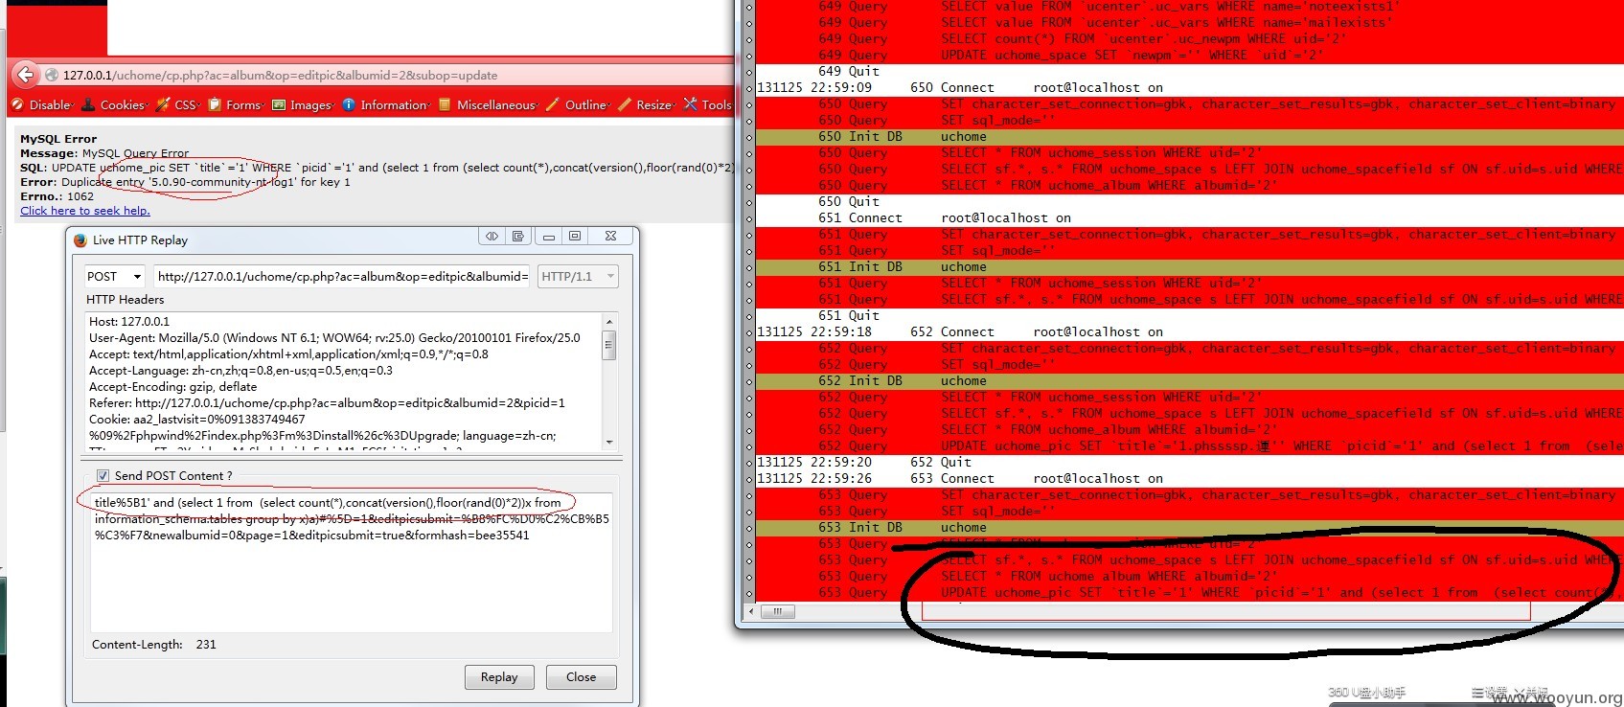1624x707 pixels.
Task: Click the Close button in the dialog
Action: tap(582, 677)
